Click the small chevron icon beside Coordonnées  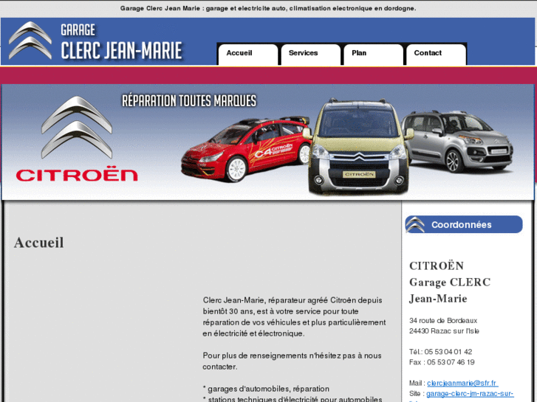pyautogui.click(x=415, y=224)
